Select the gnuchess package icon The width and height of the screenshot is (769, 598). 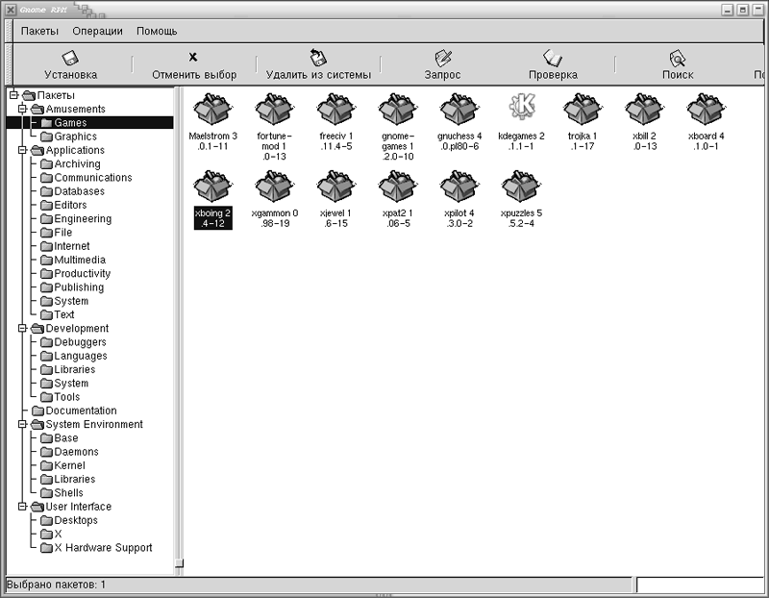(459, 110)
